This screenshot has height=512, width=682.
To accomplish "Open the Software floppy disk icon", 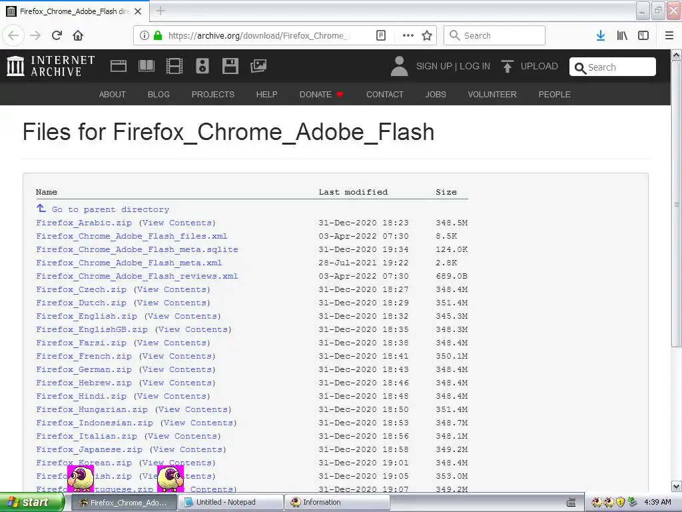I will coord(230,66).
